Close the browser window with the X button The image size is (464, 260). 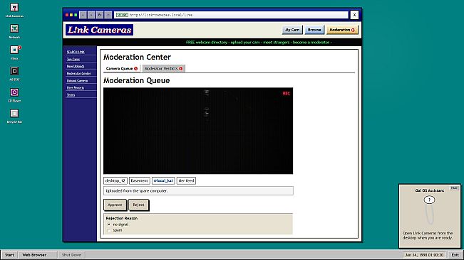[354, 15]
